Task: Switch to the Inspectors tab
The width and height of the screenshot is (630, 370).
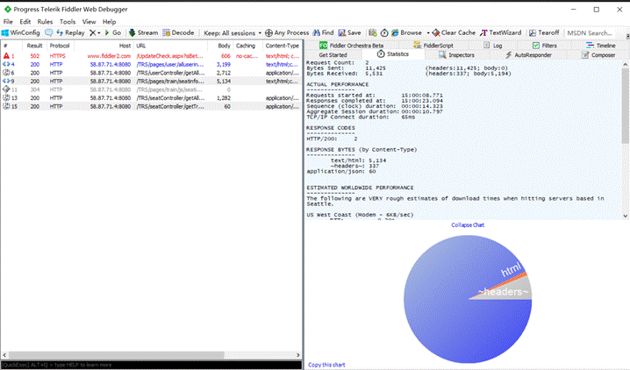Action: [x=456, y=54]
